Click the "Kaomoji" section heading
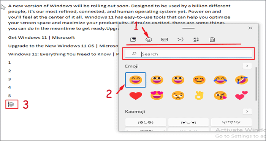Viewport: 266px width, 141px height. (x=135, y=111)
